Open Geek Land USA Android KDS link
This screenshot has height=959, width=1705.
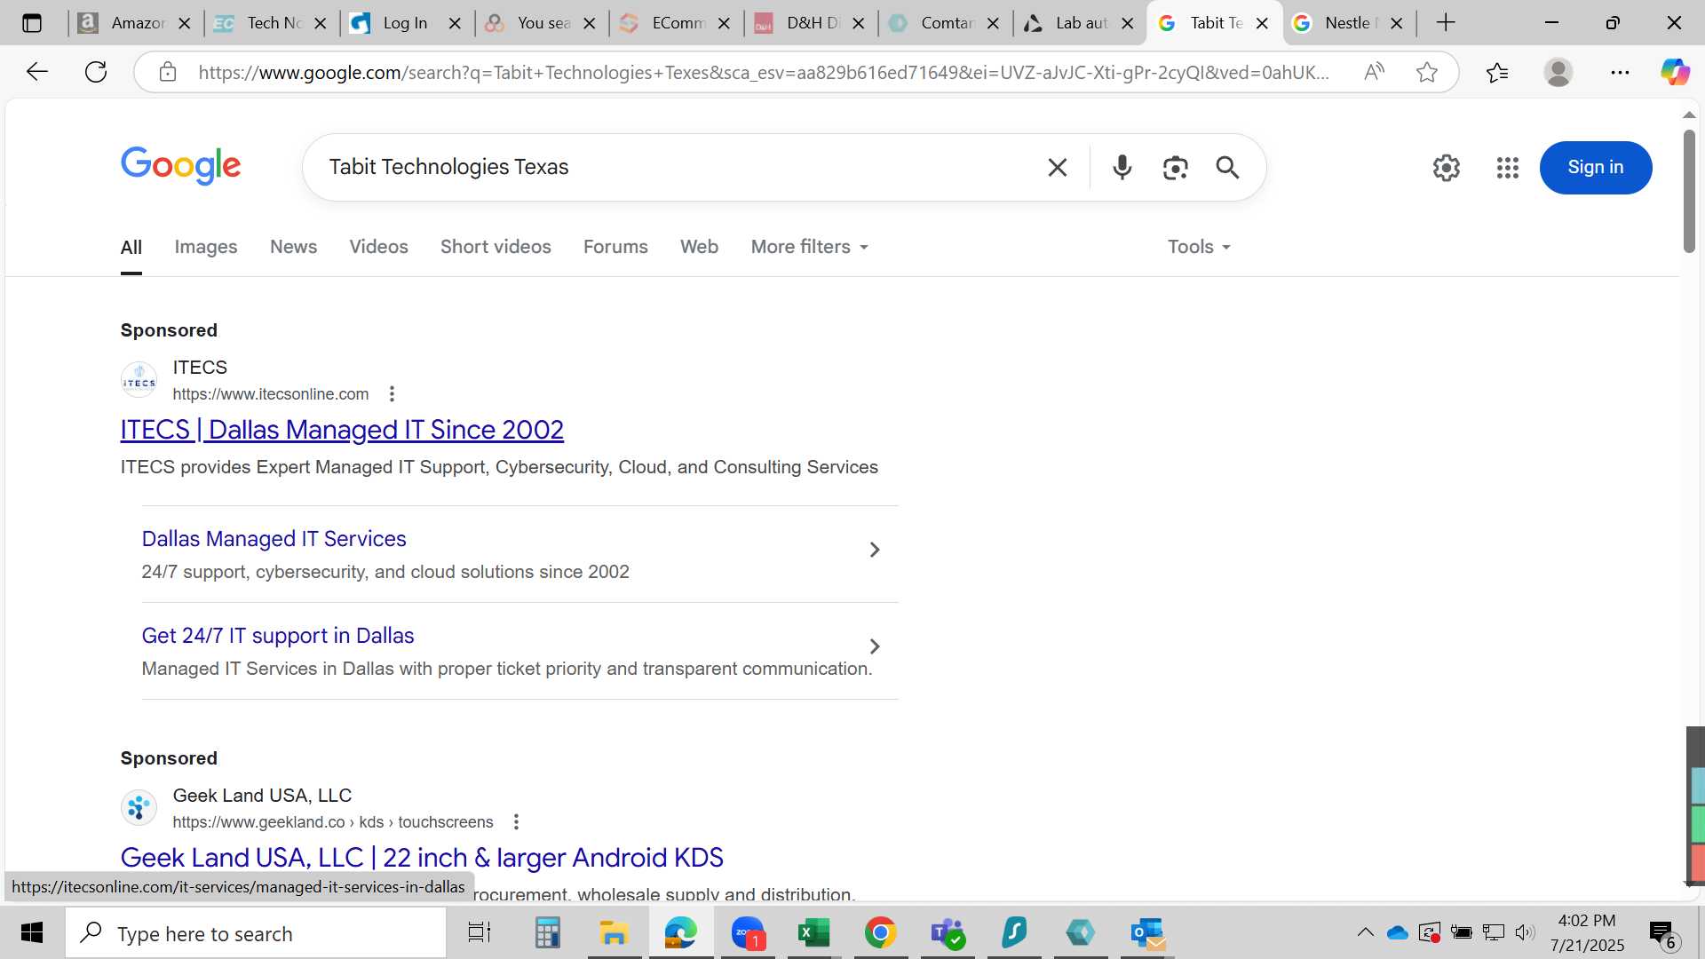pos(422,858)
